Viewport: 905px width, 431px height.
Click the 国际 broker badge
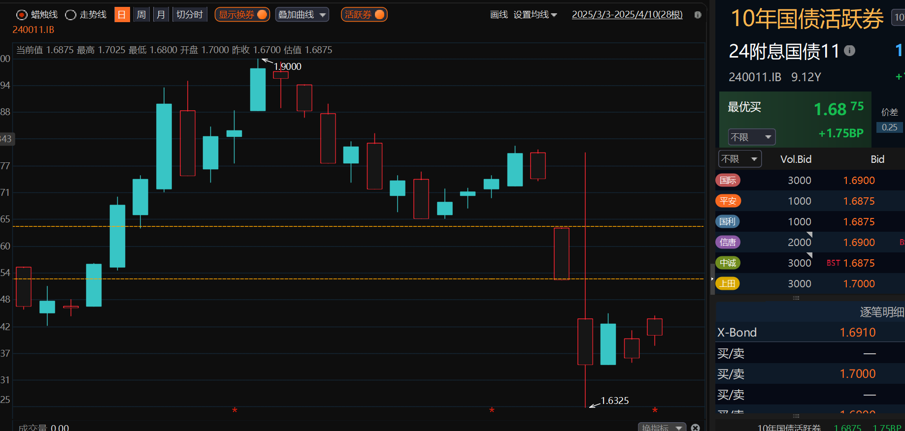click(x=728, y=180)
